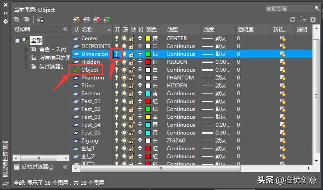Open linetype PHANTOM of Phantom layer
This screenshot has width=323, height=190.
180,78
